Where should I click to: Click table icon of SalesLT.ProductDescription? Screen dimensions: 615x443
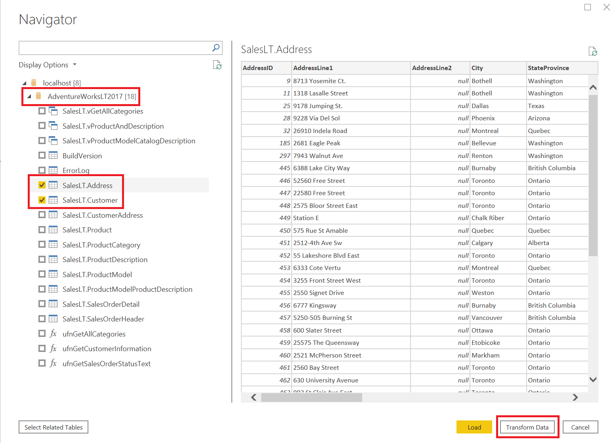[x=53, y=259]
